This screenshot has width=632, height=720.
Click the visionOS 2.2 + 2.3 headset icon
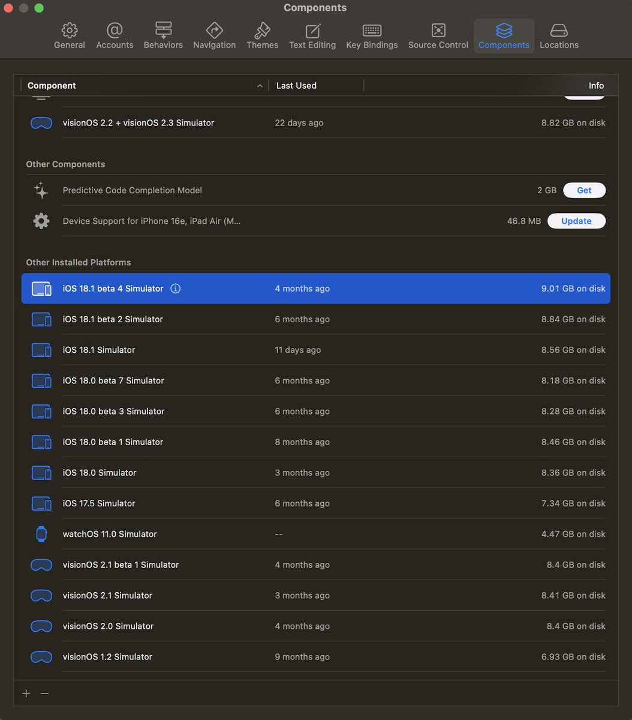pyautogui.click(x=41, y=123)
